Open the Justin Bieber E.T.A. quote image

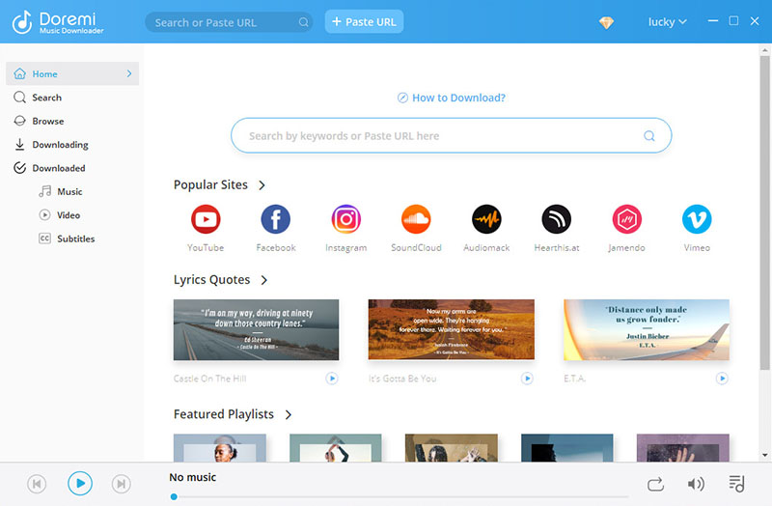pos(647,329)
